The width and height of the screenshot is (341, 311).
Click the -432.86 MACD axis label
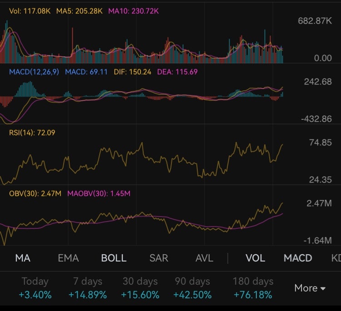pyautogui.click(x=316, y=119)
